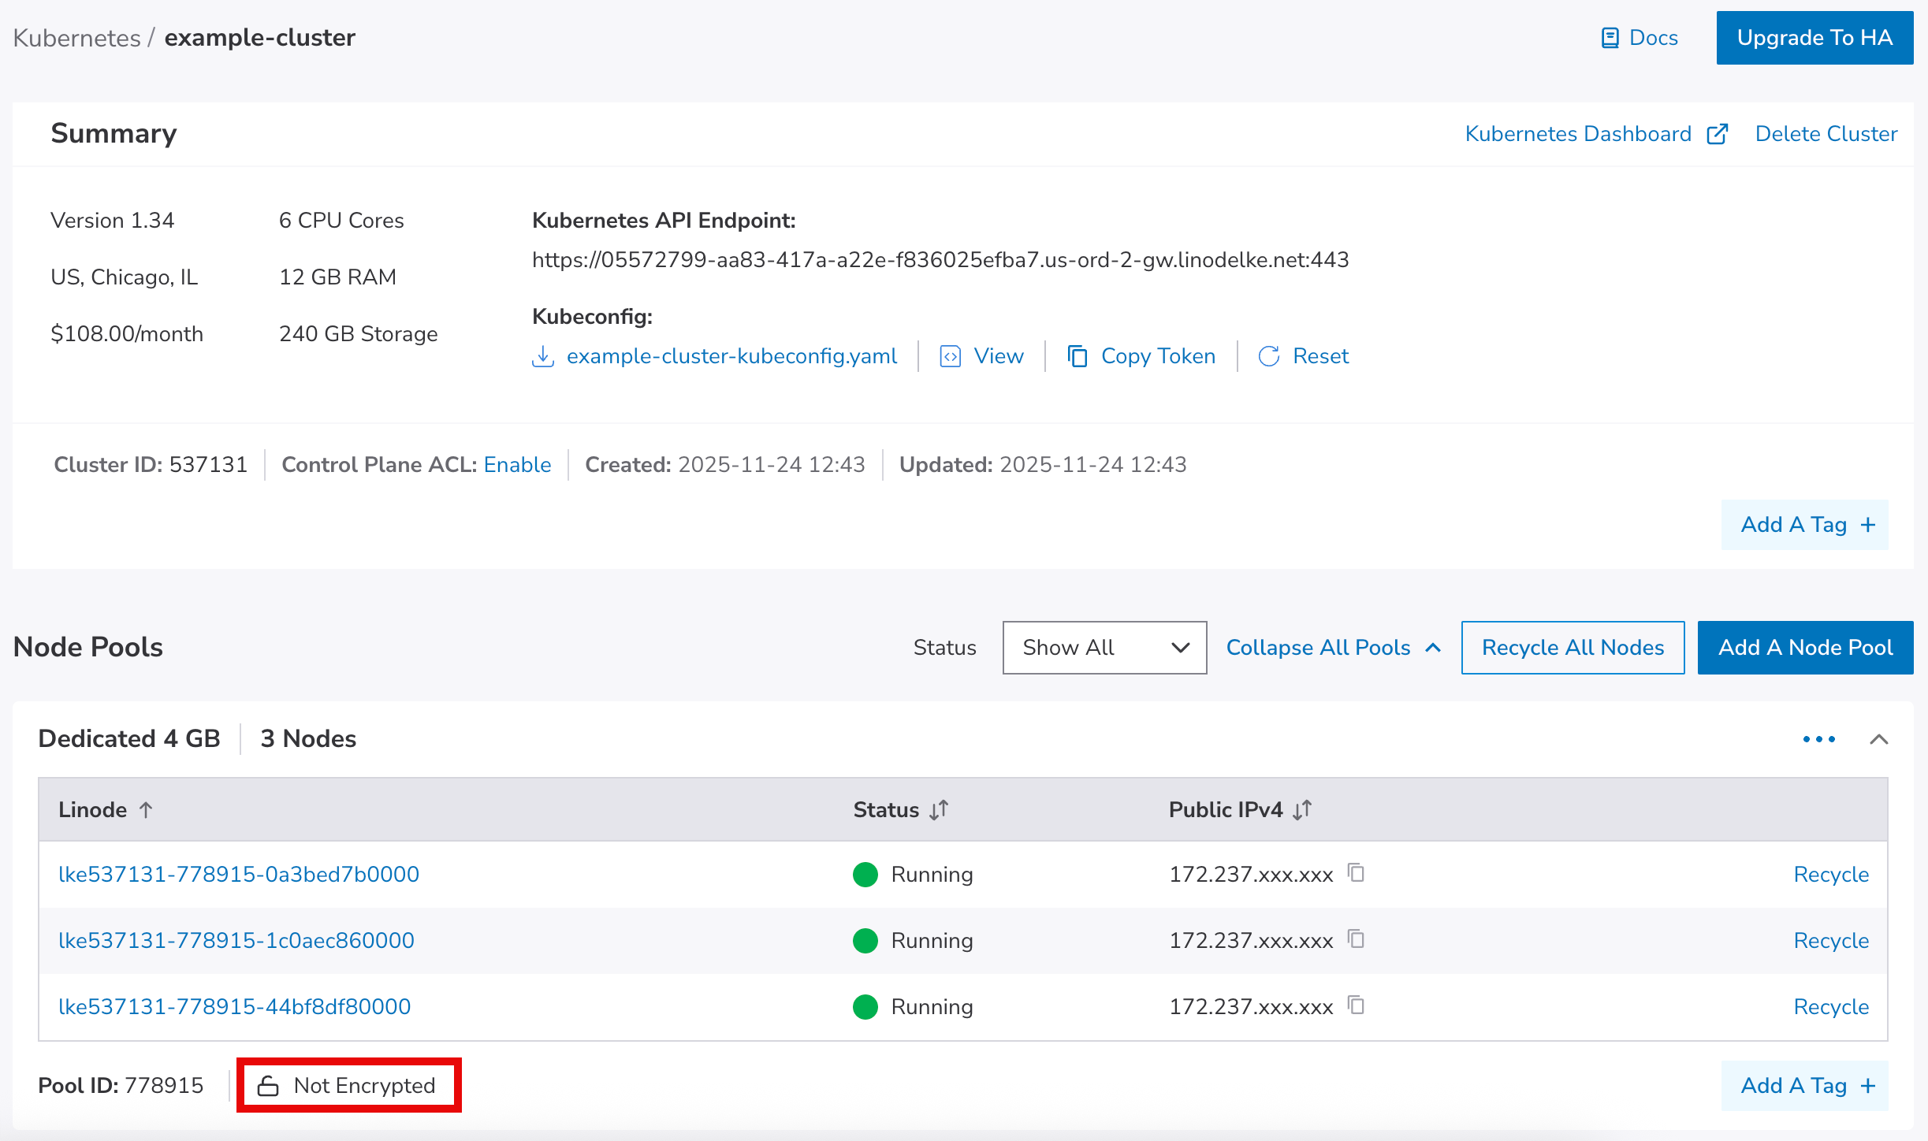Click the Reset kubeconfig circular arrow icon
The height and width of the screenshot is (1141, 1928).
coord(1268,356)
